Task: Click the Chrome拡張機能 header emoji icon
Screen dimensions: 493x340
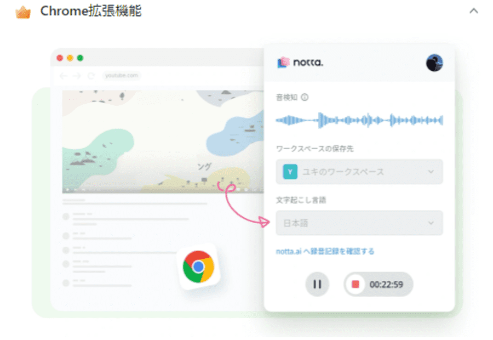Action: point(23,10)
